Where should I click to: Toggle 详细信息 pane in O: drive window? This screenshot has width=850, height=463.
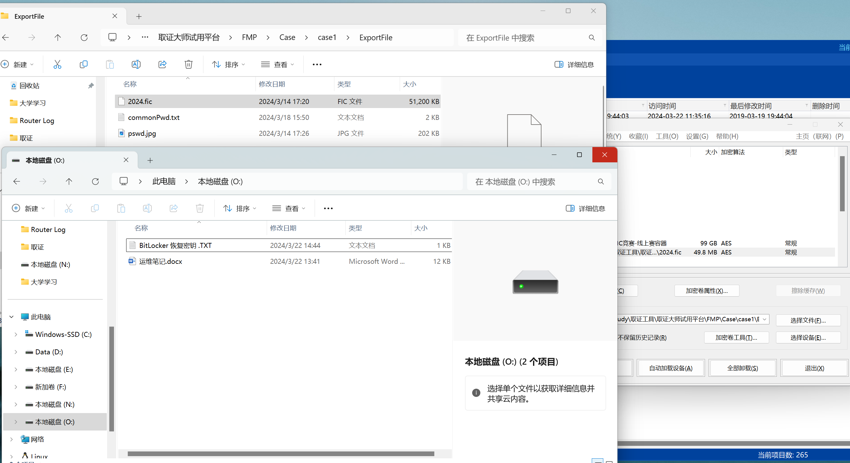(x=586, y=209)
